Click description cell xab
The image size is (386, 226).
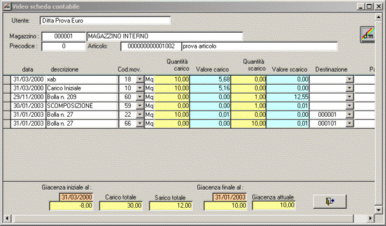[x=82, y=79]
